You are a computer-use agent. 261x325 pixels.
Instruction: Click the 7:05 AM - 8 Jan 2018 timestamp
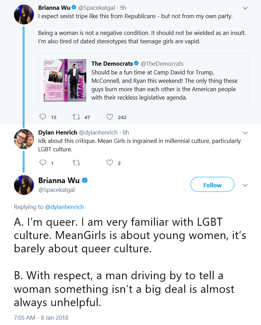[41, 318]
